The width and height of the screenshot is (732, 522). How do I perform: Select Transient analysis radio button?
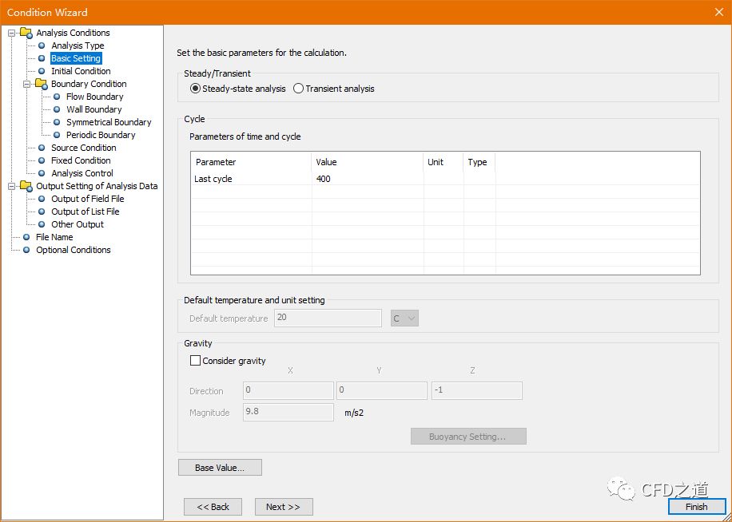299,89
